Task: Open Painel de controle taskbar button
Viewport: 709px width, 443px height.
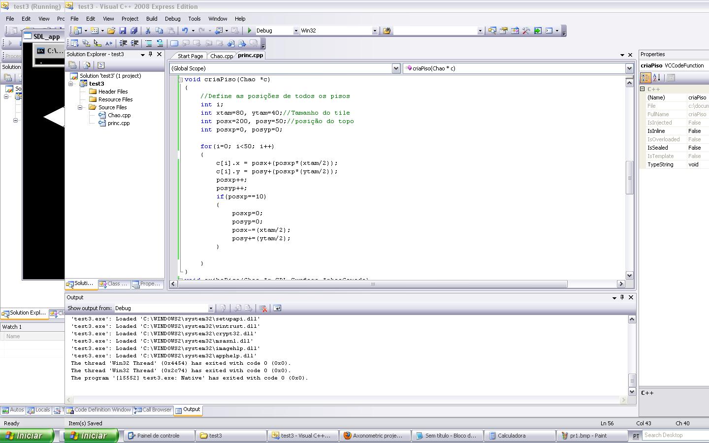Action: [x=159, y=436]
